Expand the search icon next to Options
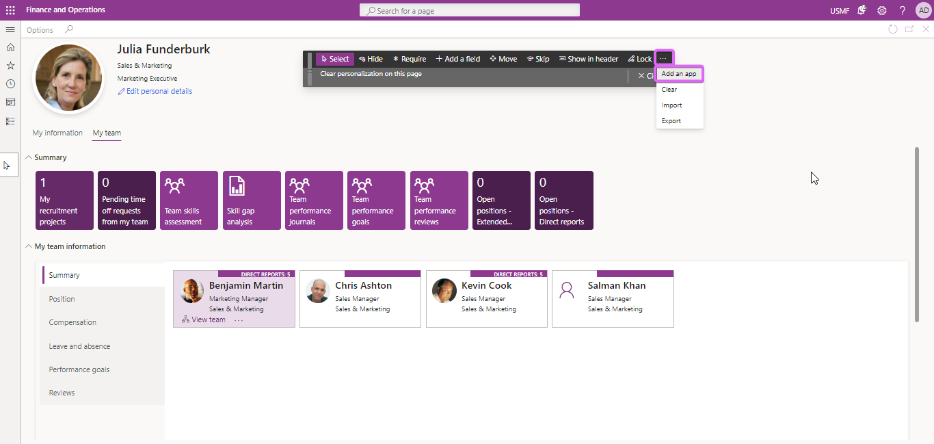 [x=68, y=29]
